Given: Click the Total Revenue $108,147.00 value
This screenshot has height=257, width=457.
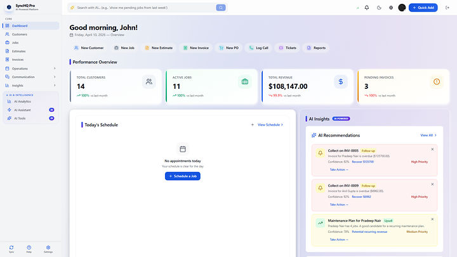Looking at the screenshot, I should point(288,86).
